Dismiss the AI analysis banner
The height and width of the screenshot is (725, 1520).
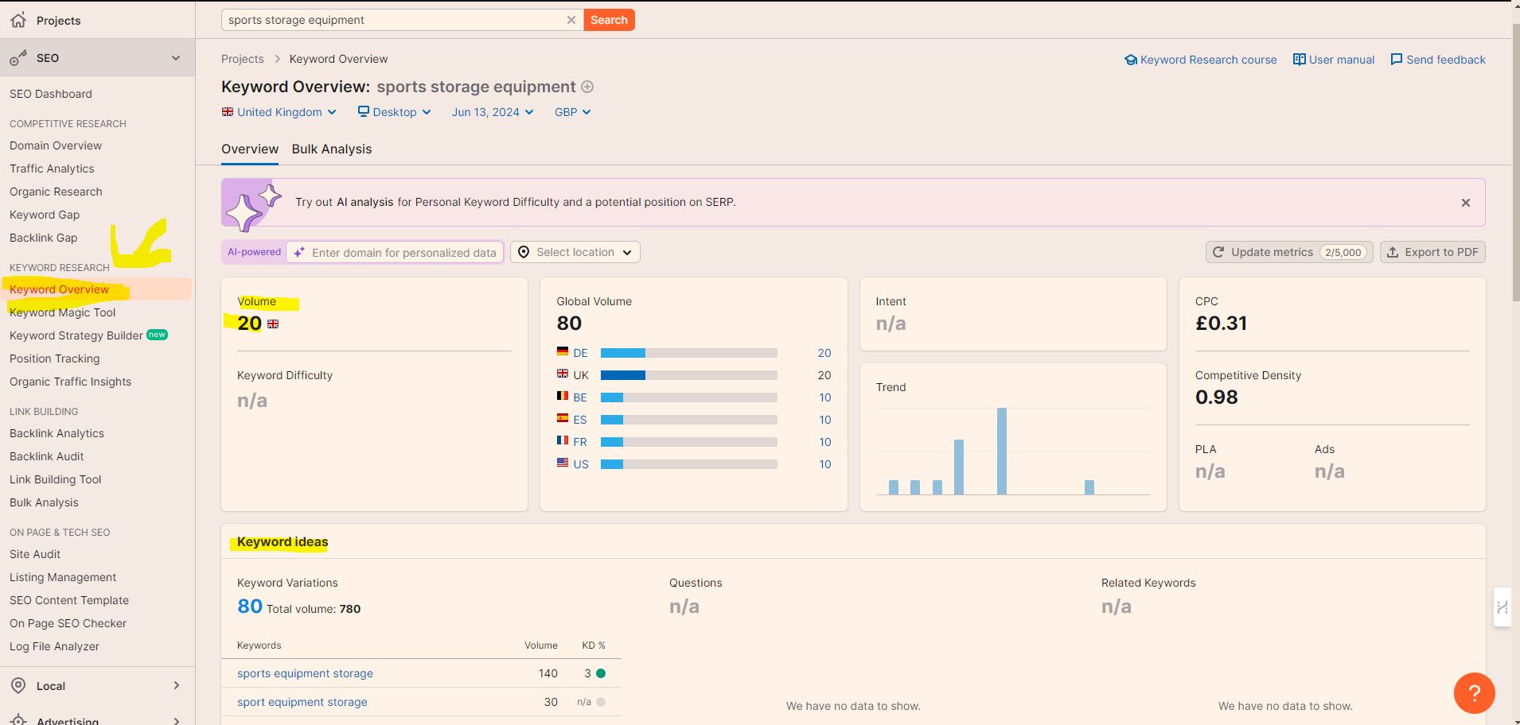point(1465,203)
